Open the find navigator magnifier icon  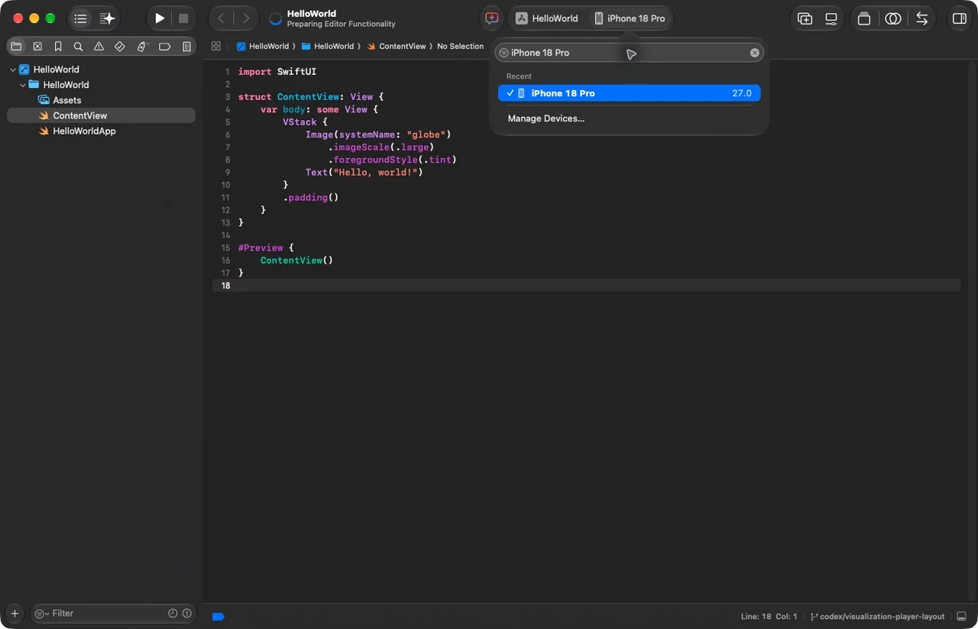pyautogui.click(x=78, y=47)
